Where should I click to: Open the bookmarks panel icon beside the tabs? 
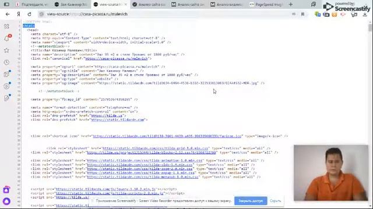pyautogui.click(x=314, y=4)
